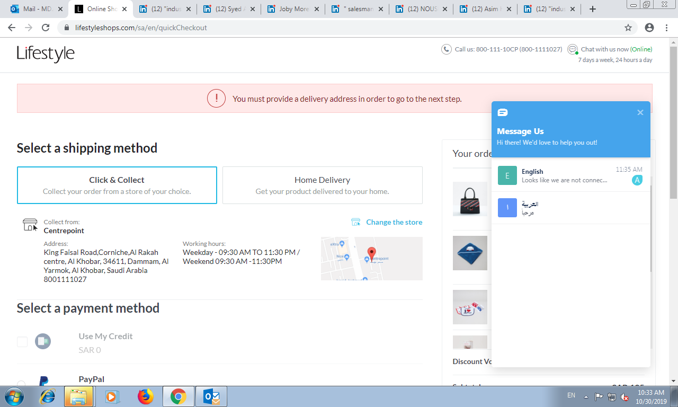Click the Centrepoint store map thumbnail
This screenshot has height=407, width=678.
(x=371, y=259)
